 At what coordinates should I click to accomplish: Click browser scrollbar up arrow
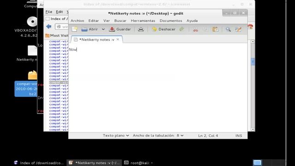(253, 42)
